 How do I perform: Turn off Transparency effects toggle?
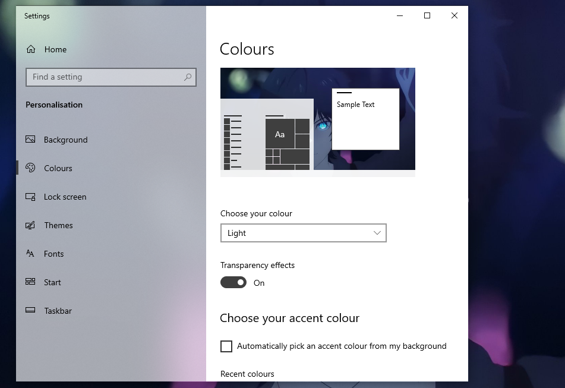[x=233, y=282]
